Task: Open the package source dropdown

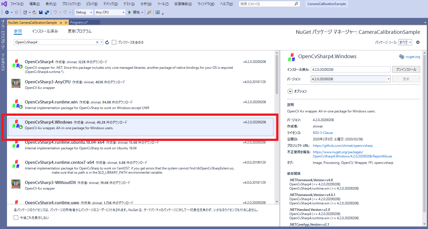Action: tap(405, 42)
